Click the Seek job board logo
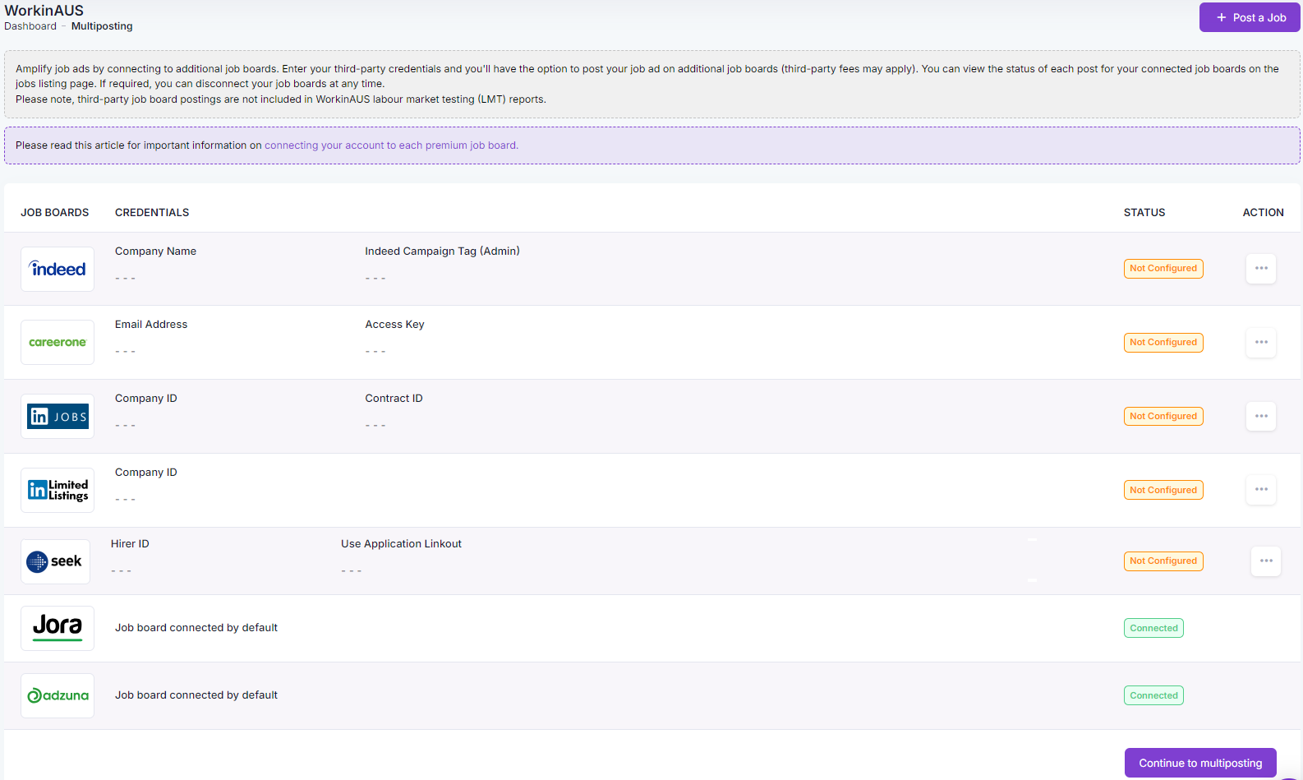The height and width of the screenshot is (780, 1303). [55, 561]
